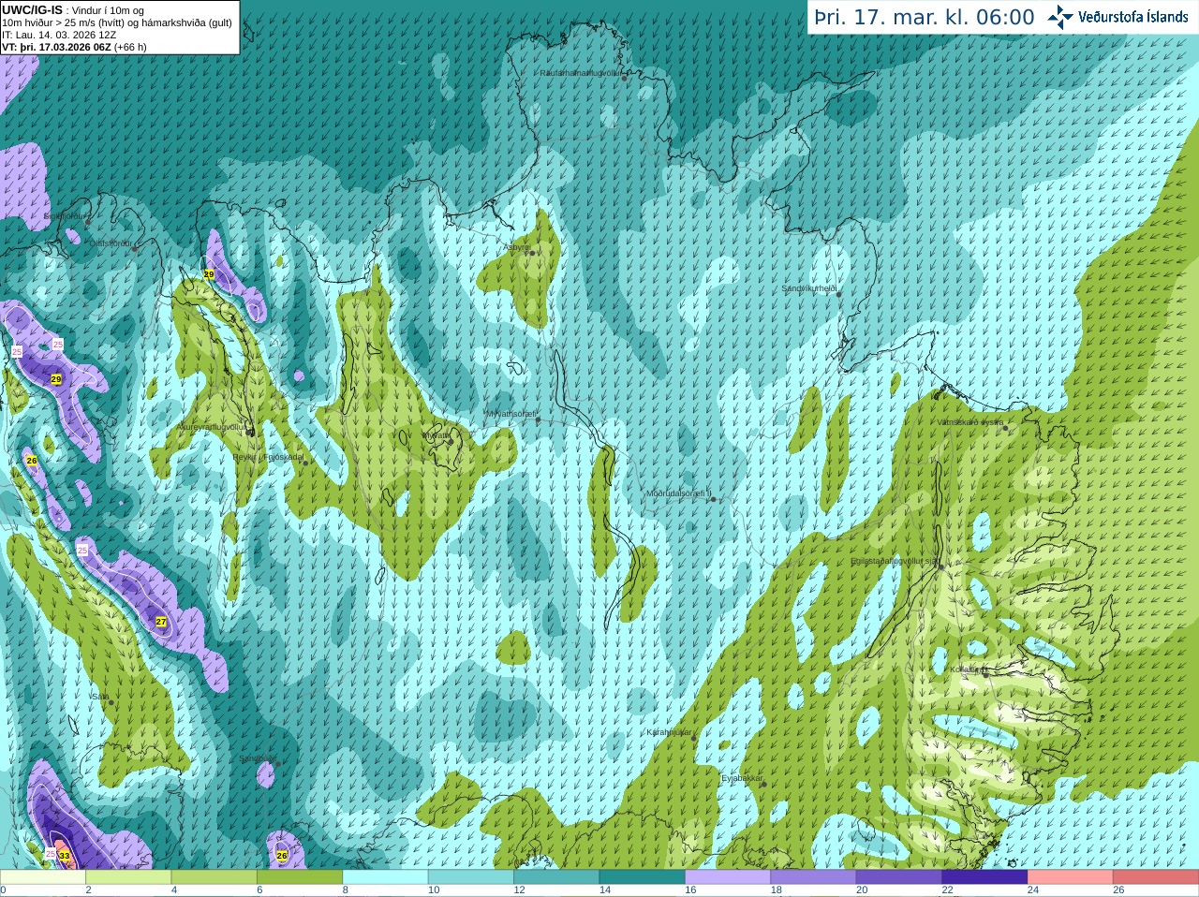Image resolution: width=1199 pixels, height=897 pixels.
Task: Click the Kollaleira station label
Action: coord(967,669)
